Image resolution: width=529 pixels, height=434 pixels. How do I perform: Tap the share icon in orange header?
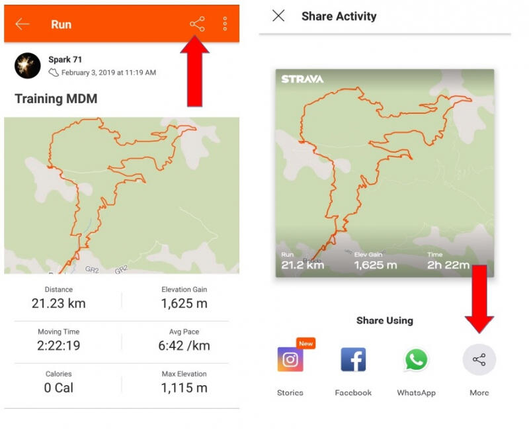pyautogui.click(x=197, y=24)
